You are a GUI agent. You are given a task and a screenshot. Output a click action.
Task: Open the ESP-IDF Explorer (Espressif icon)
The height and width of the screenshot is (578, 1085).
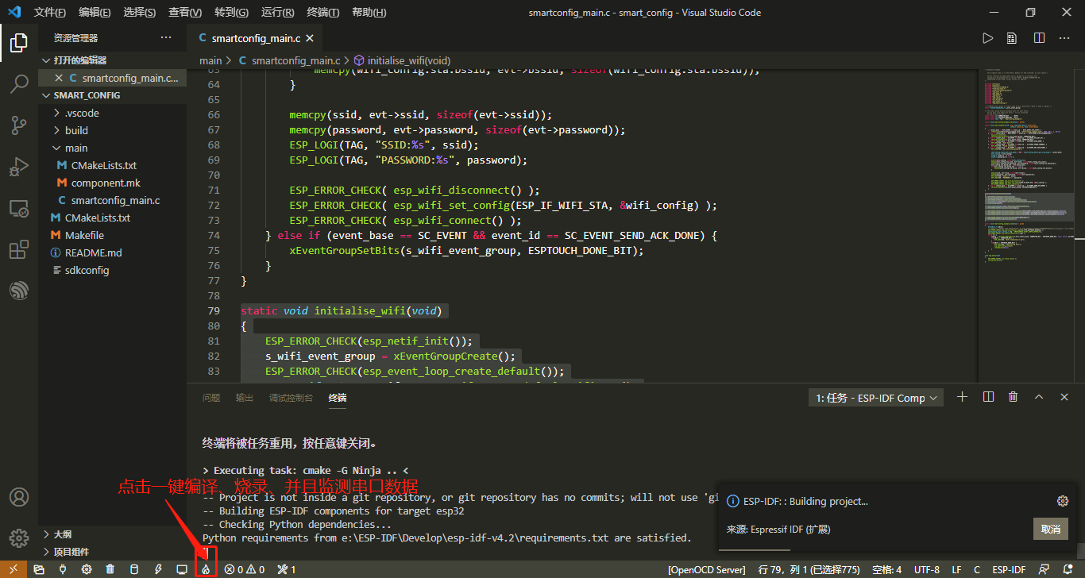coord(19,291)
